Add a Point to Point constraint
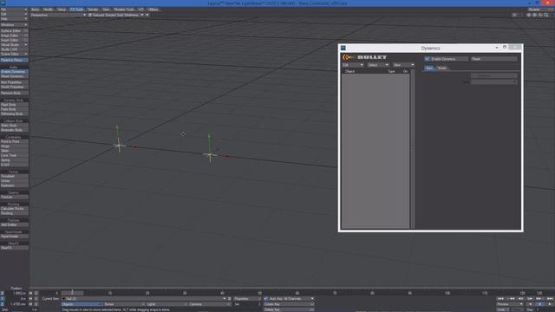Image resolution: width=555 pixels, height=312 pixels. click(14, 142)
